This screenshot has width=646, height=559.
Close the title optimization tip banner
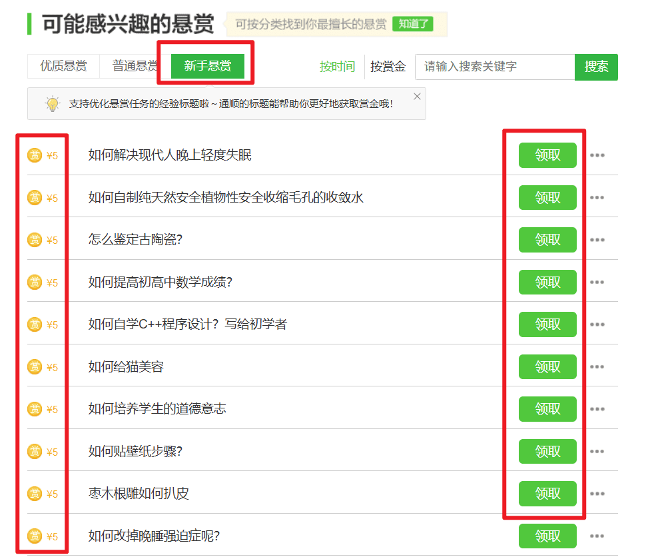point(417,97)
